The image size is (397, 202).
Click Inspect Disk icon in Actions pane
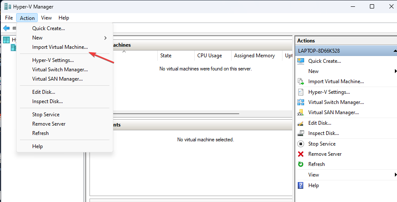[x=301, y=133]
